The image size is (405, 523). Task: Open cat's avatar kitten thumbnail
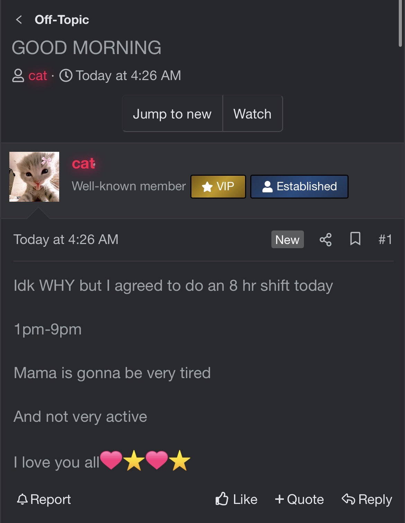[x=34, y=177]
